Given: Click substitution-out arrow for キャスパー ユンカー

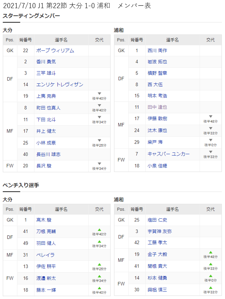Looking at the screenshot, I should [x=210, y=152].
